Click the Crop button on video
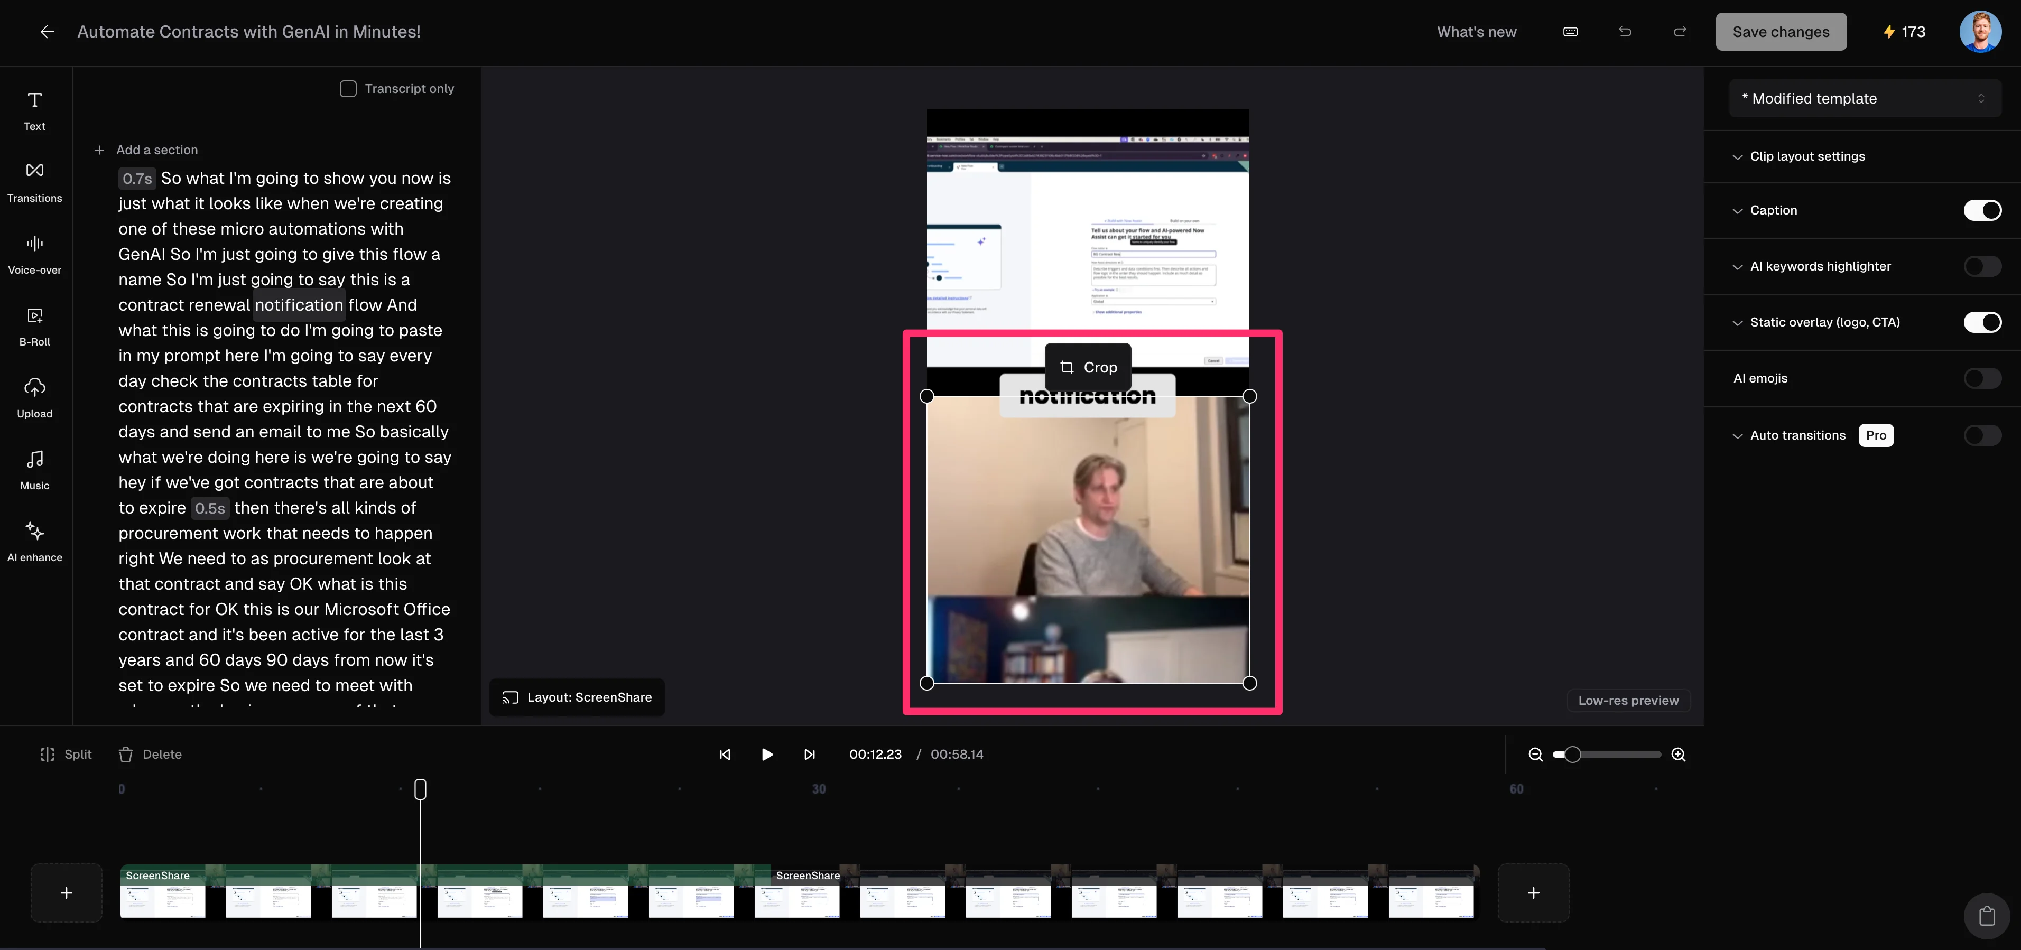The height and width of the screenshot is (950, 2021). 1087,367
